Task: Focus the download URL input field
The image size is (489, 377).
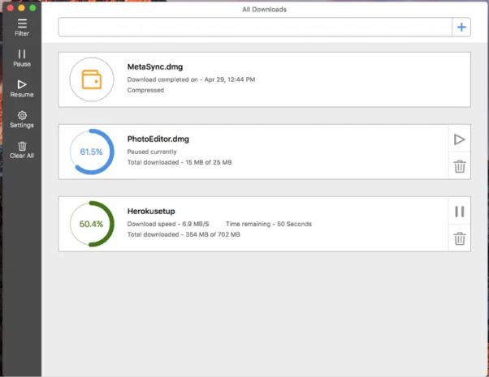Action: click(x=255, y=27)
